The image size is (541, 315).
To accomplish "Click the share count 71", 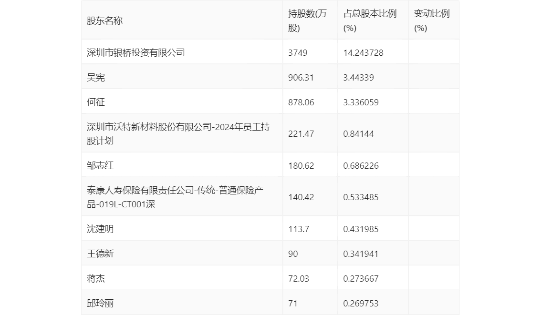I will [x=293, y=304].
